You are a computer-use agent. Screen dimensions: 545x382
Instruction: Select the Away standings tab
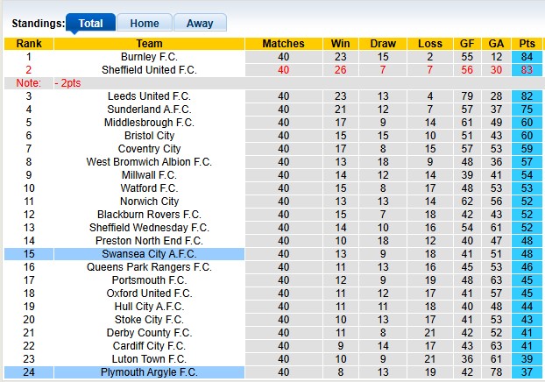200,24
